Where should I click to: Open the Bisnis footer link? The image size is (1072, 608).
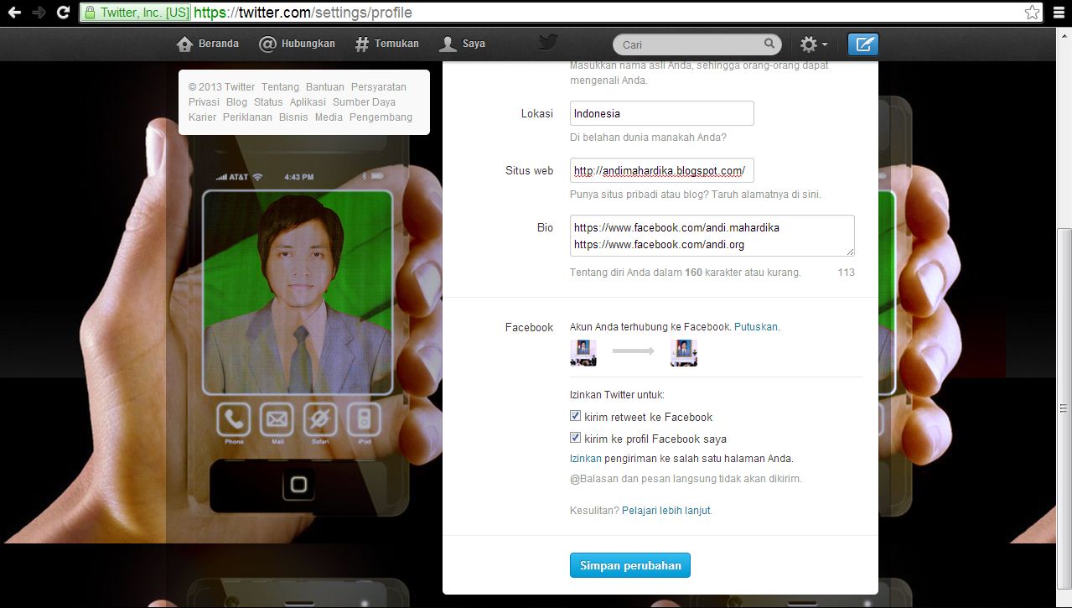(293, 117)
